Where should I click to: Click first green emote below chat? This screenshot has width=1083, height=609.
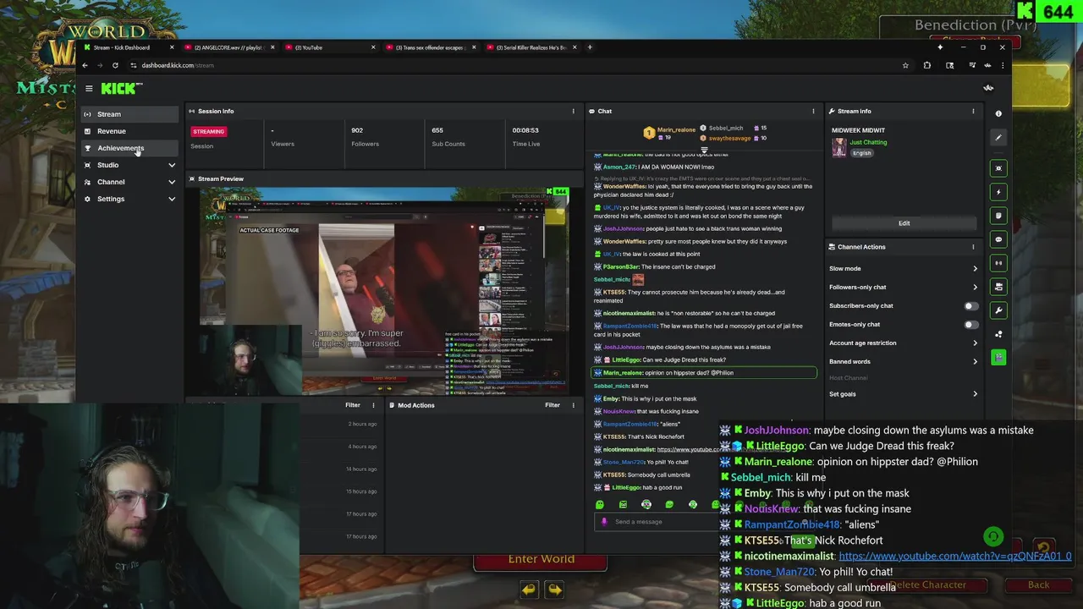[600, 505]
